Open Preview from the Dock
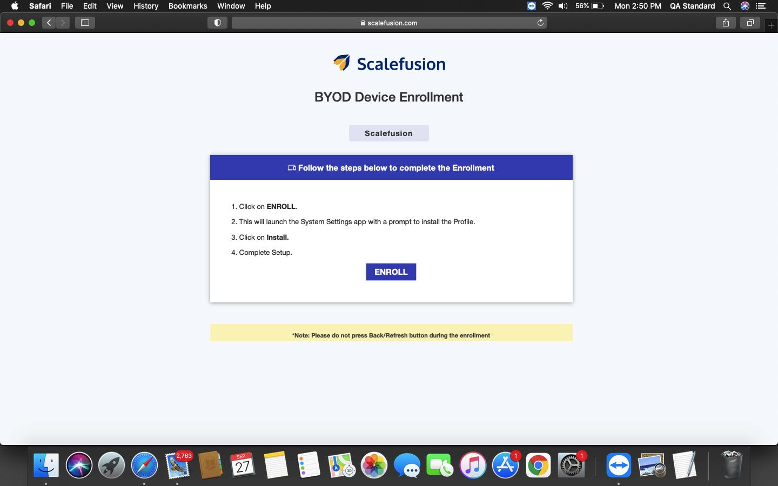Image resolution: width=778 pixels, height=486 pixels. (652, 465)
